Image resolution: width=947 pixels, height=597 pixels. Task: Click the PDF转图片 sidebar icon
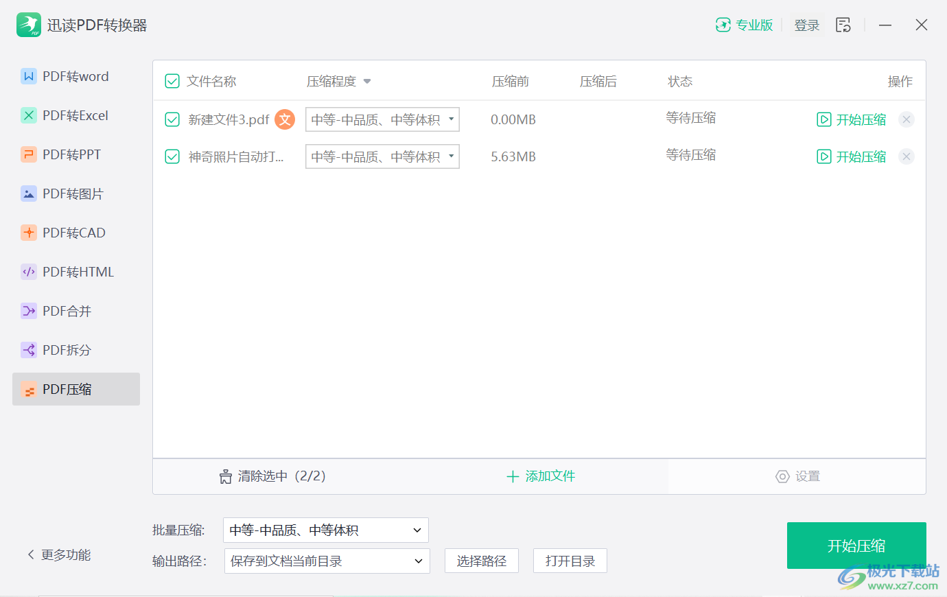click(29, 194)
